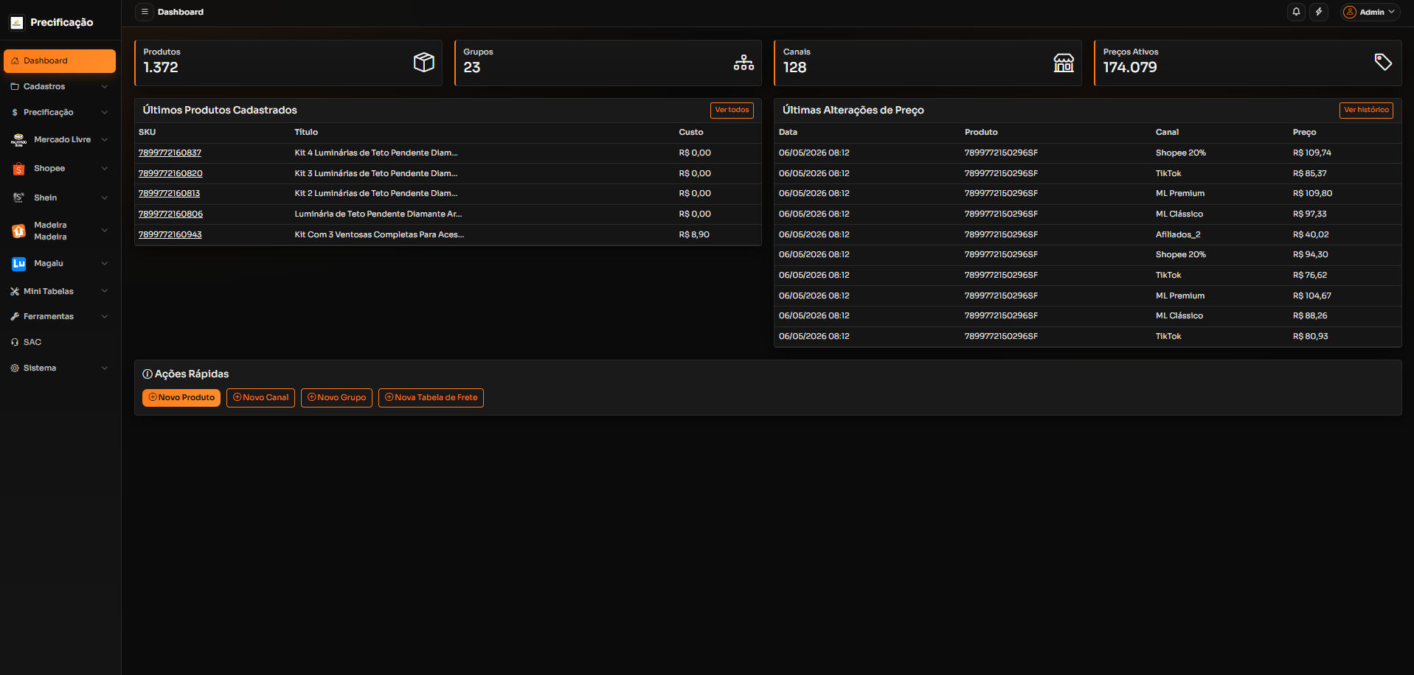Open the Shopee sidebar label
This screenshot has width=1414, height=675.
coord(49,169)
